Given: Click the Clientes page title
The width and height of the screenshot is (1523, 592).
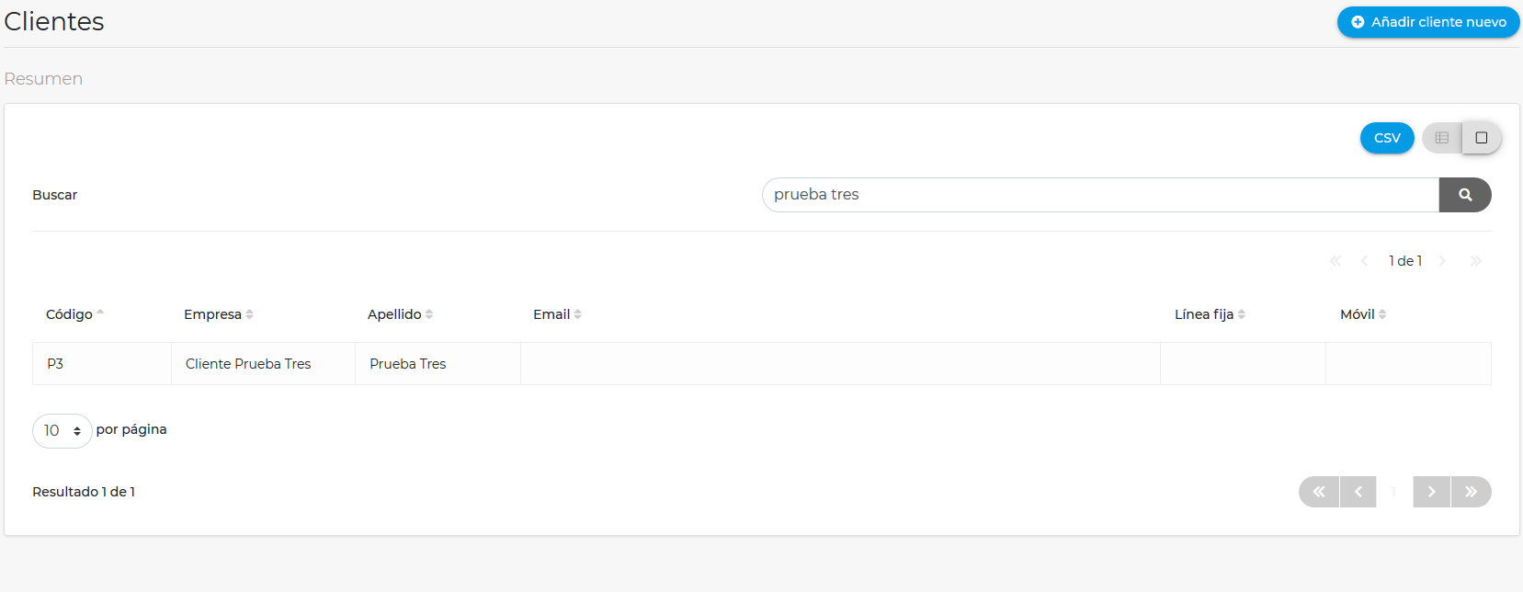Looking at the screenshot, I should [x=54, y=21].
